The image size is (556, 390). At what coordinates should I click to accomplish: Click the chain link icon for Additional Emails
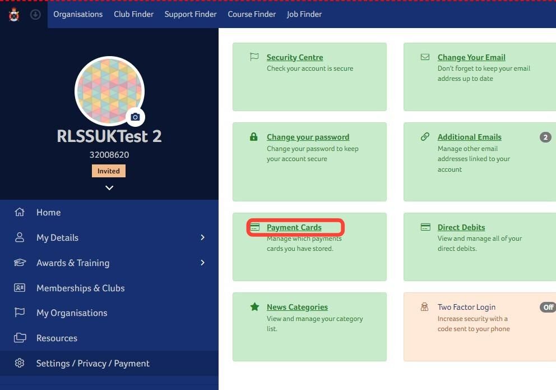425,136
